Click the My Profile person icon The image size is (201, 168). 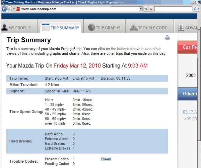coord(4,27)
